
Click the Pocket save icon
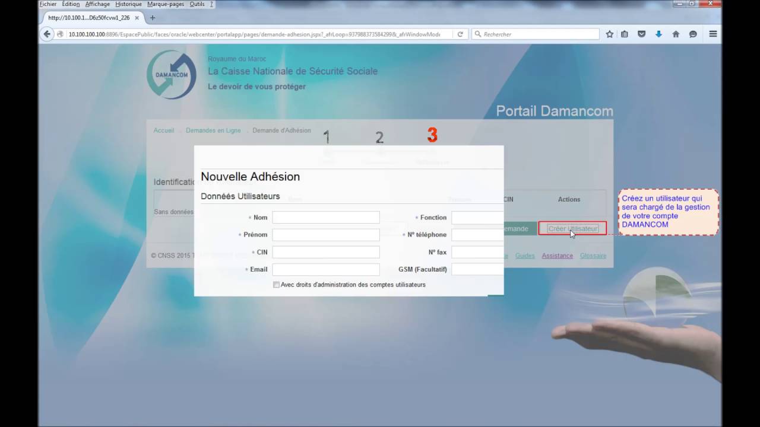641,34
